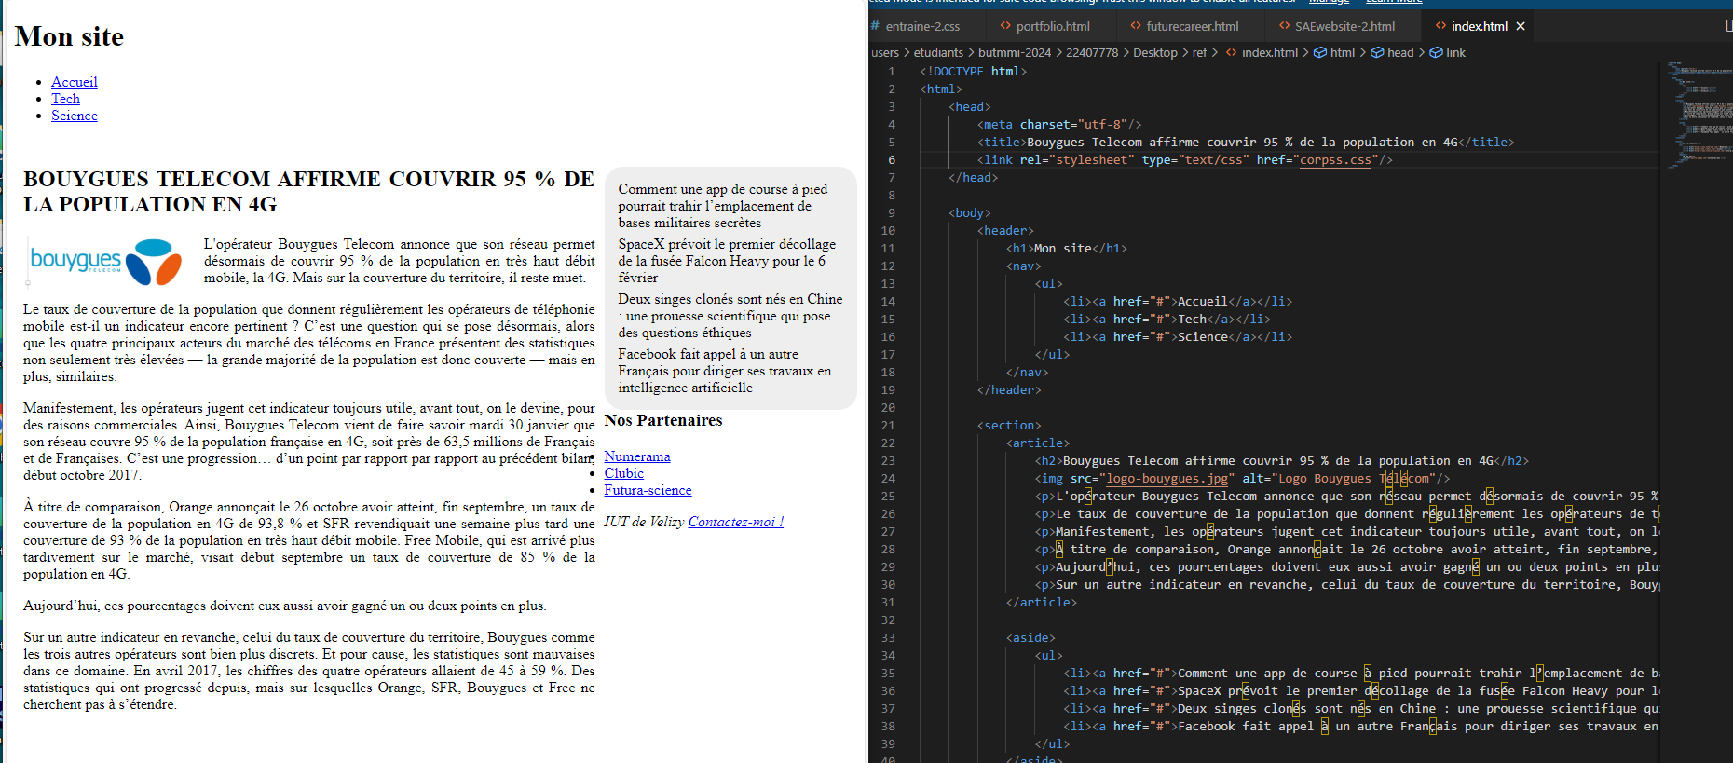The height and width of the screenshot is (763, 1733).
Task: Click the index.html breadcrumb file entry
Action: pos(1262,52)
